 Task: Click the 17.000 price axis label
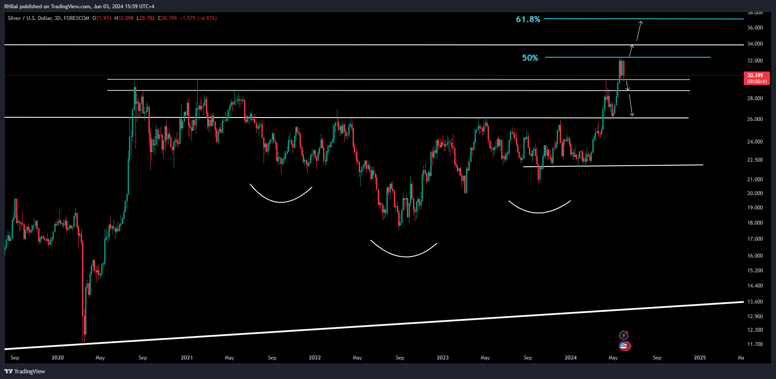[755, 239]
